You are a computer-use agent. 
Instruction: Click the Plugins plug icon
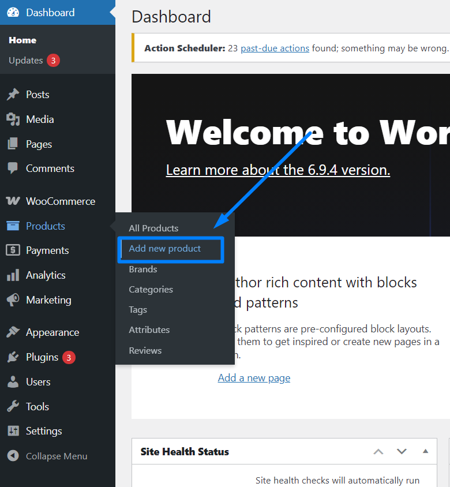13,357
